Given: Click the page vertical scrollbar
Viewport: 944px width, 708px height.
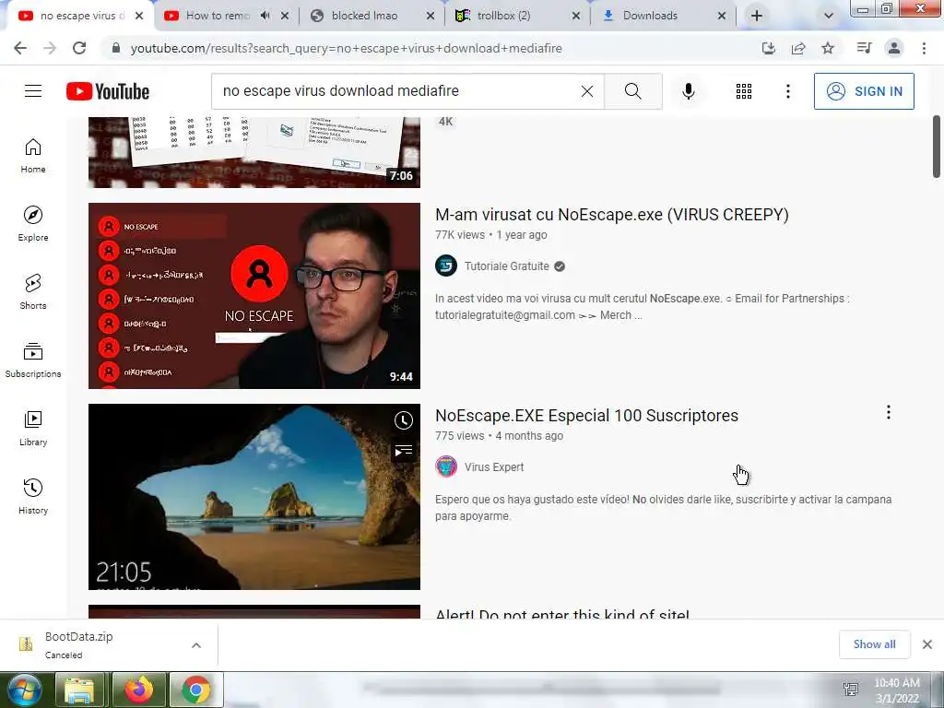Looking at the screenshot, I should 937,147.
